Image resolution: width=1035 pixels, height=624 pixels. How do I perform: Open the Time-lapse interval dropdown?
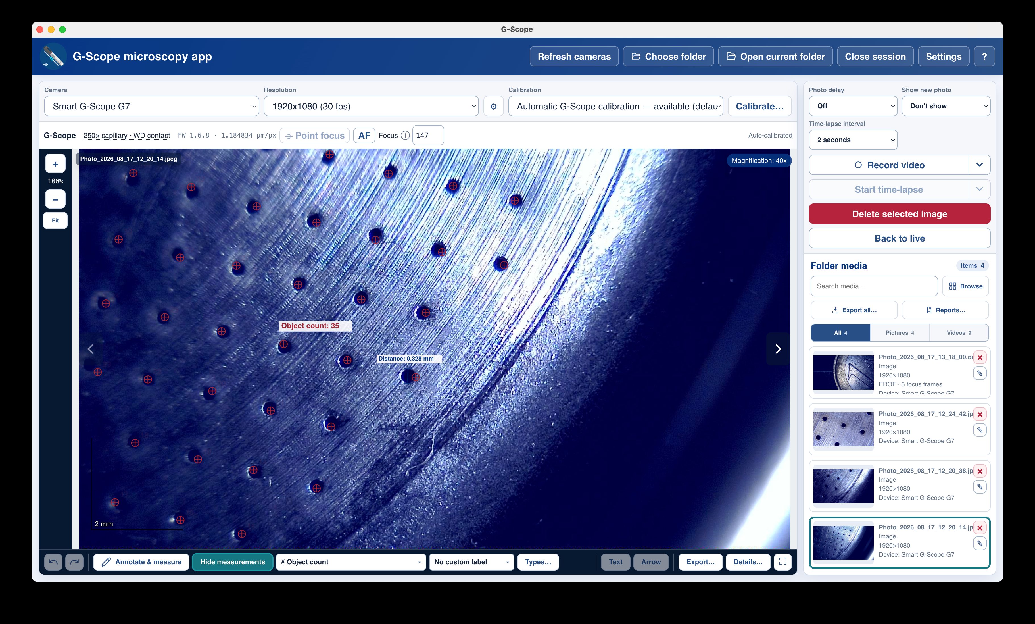click(x=853, y=140)
